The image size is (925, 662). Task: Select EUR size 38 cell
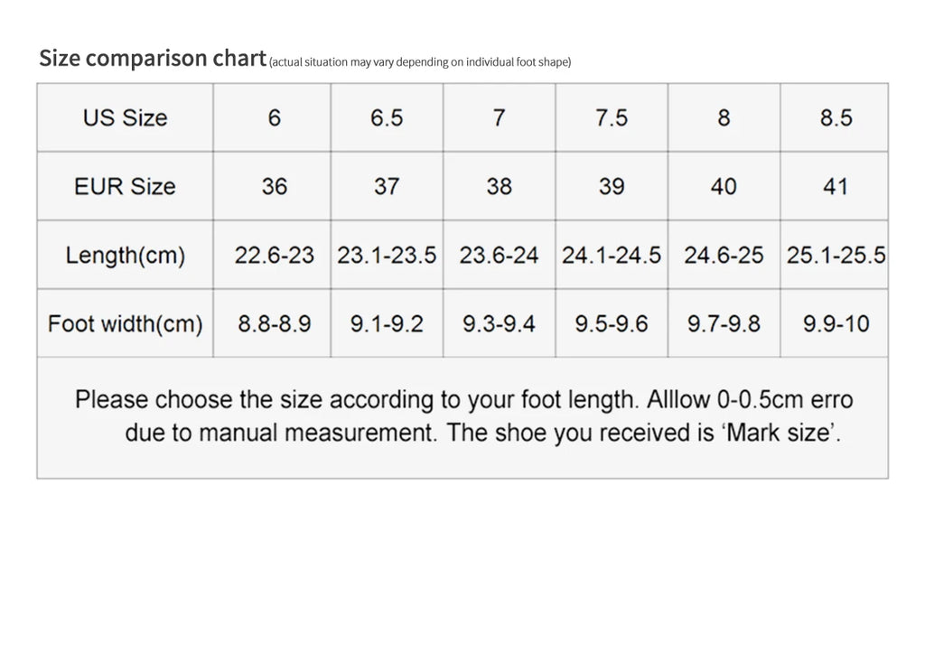point(499,186)
